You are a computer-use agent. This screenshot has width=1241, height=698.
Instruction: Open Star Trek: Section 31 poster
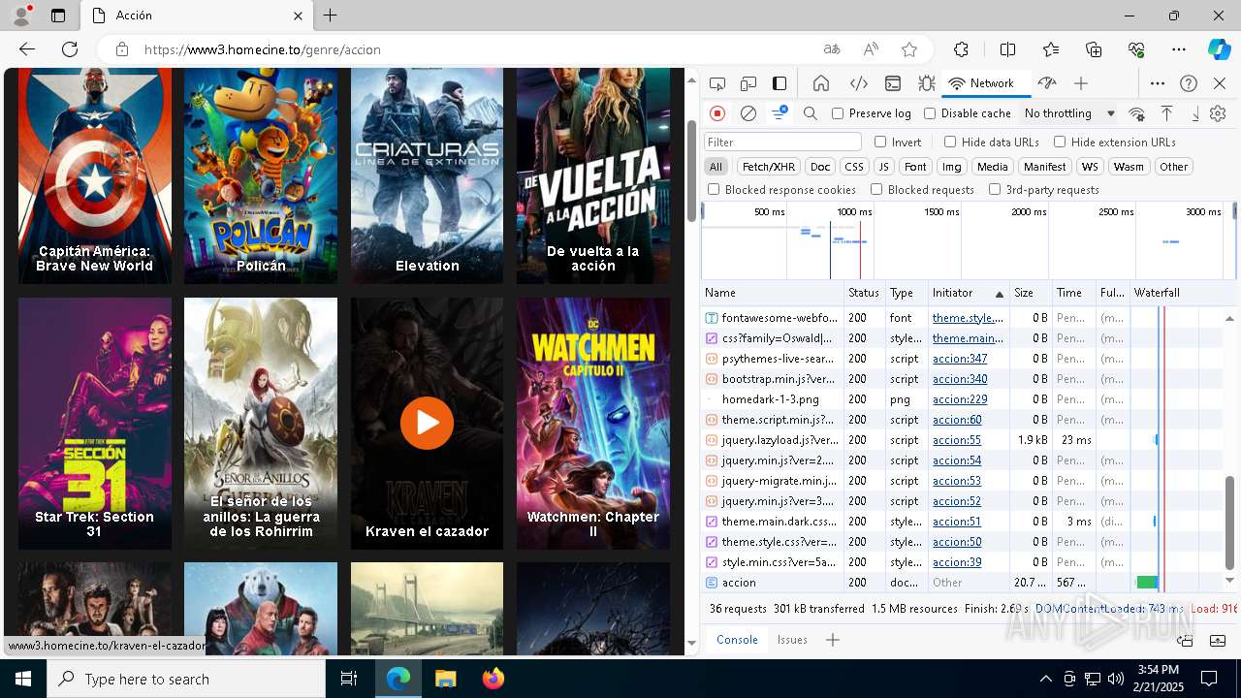(x=95, y=424)
